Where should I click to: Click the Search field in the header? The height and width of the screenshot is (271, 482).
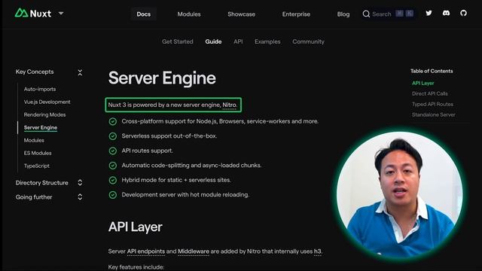pyautogui.click(x=389, y=14)
